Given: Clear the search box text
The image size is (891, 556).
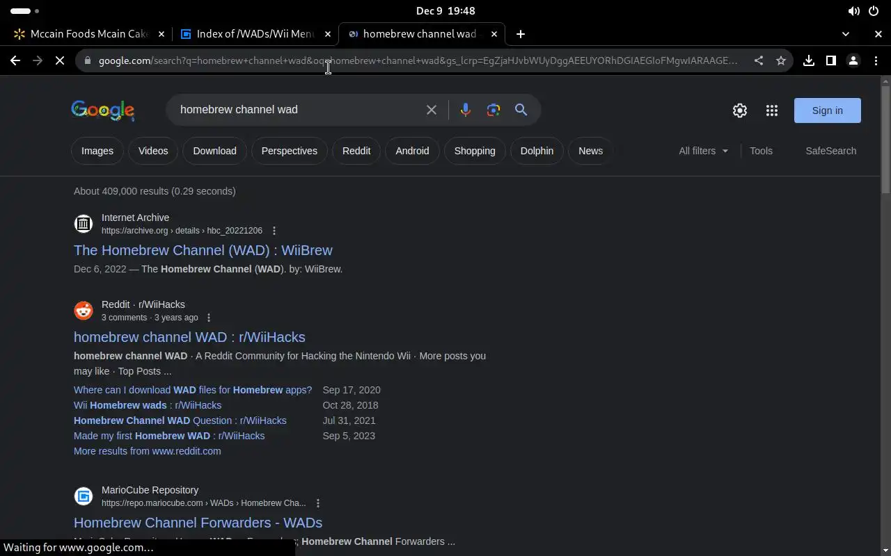Looking at the screenshot, I should click(x=432, y=110).
